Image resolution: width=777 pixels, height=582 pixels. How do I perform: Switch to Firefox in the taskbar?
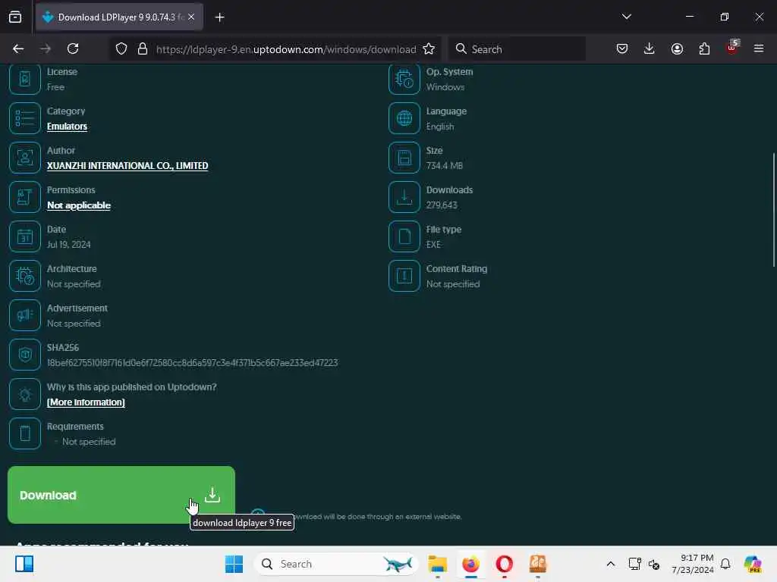tap(470, 564)
